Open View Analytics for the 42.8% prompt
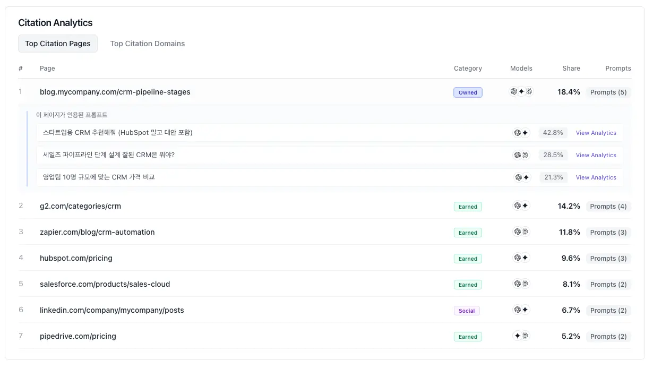The width and height of the screenshot is (653, 368). [x=596, y=133]
